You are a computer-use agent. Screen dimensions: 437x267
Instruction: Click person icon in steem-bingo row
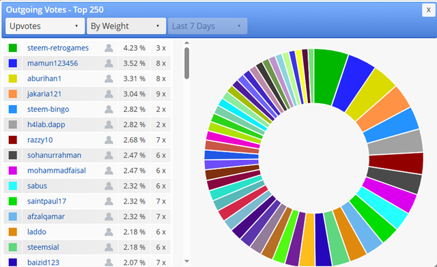pyautogui.click(x=109, y=109)
